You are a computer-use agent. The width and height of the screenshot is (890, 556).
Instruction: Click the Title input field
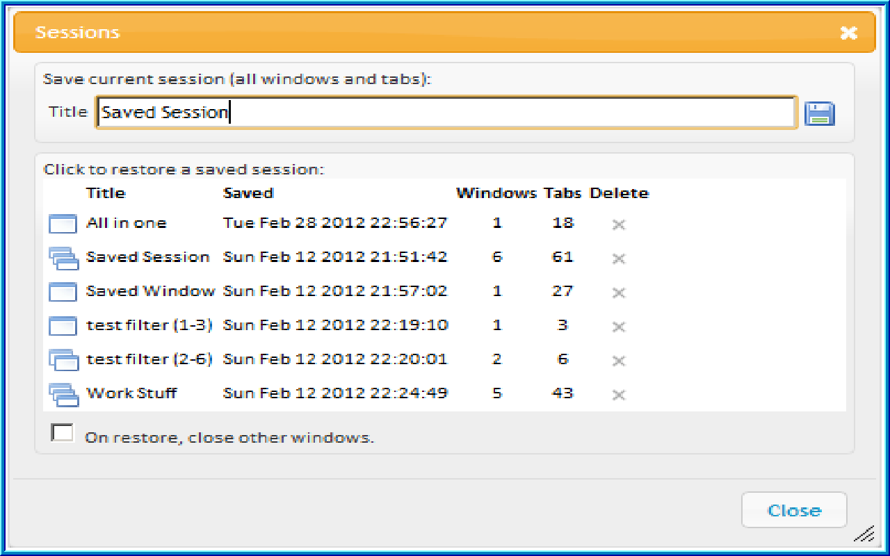tap(445, 112)
